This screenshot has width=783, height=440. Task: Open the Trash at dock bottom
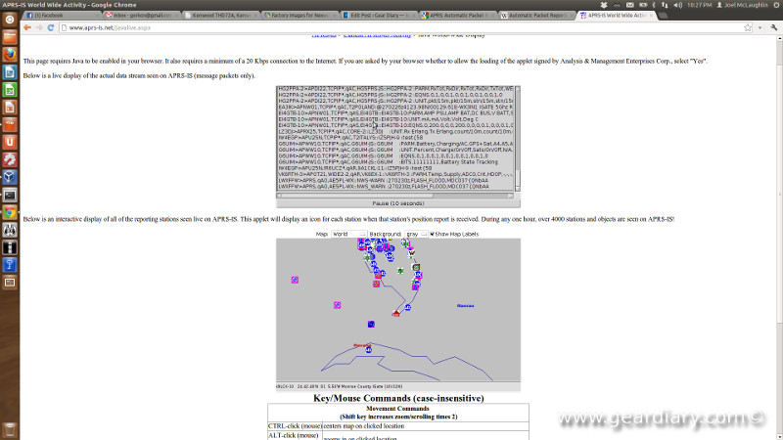[10, 429]
